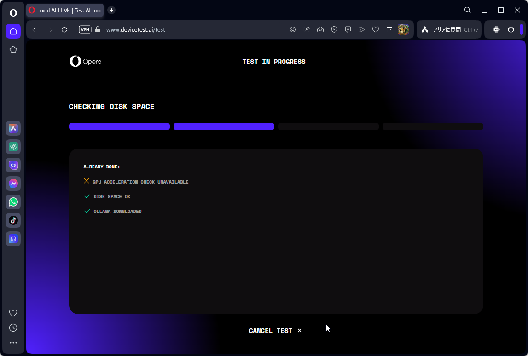This screenshot has width=528, height=356.
Task: Go back to the previous page
Action: [35, 29]
